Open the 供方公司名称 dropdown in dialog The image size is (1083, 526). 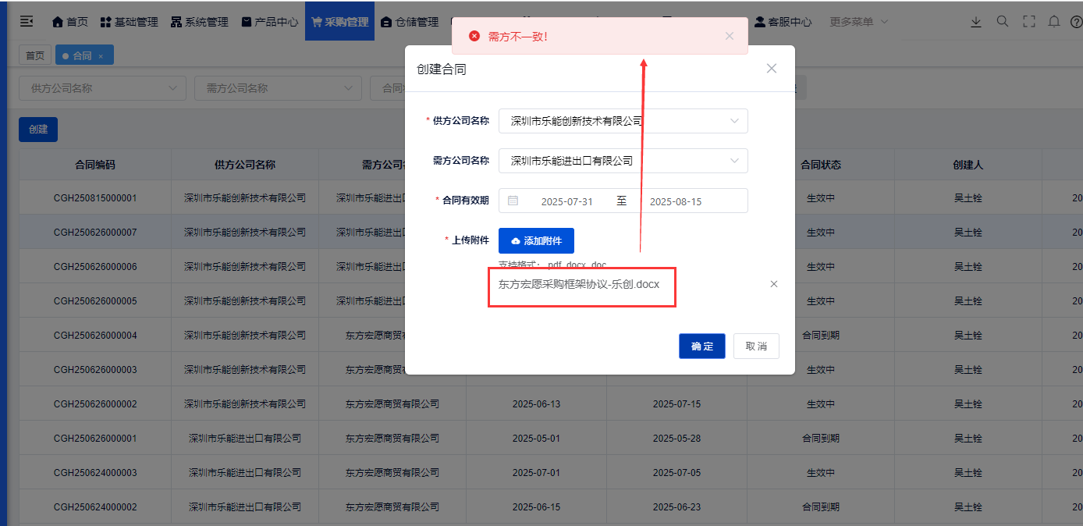[733, 121]
